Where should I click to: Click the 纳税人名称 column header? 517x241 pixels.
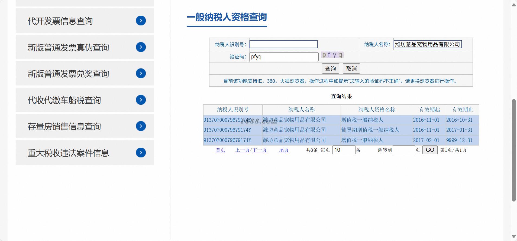pyautogui.click(x=302, y=110)
